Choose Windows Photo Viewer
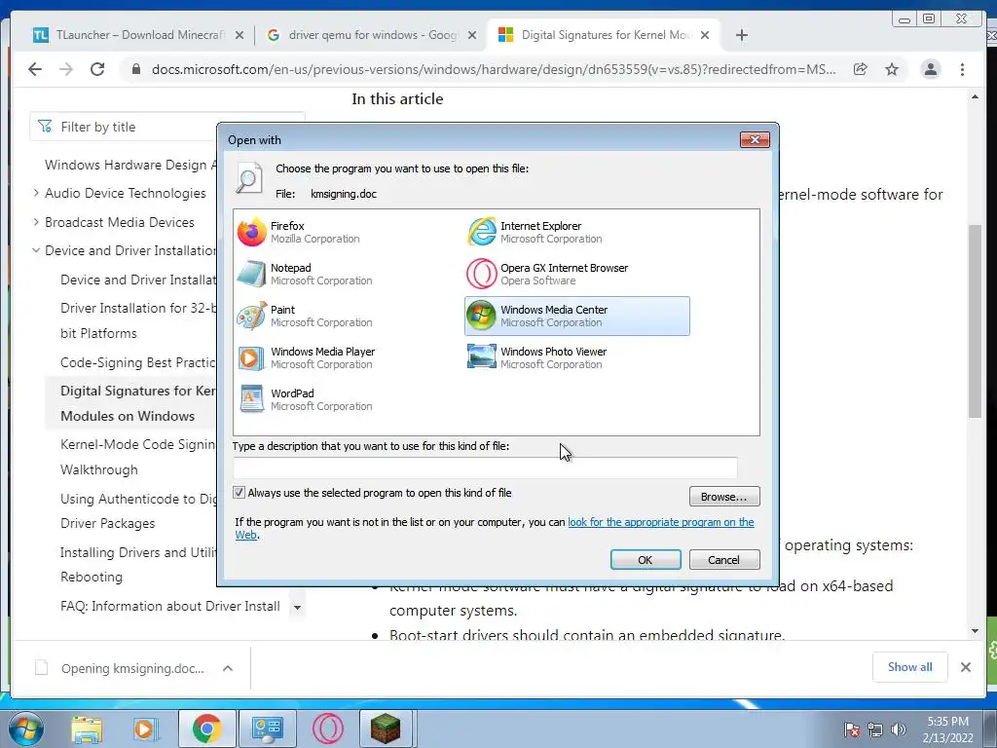 pos(537,357)
